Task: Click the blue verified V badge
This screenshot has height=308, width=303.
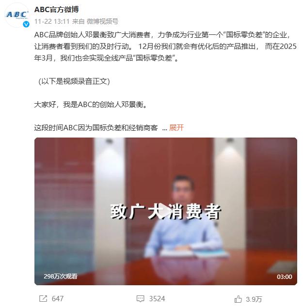Action: [26, 24]
